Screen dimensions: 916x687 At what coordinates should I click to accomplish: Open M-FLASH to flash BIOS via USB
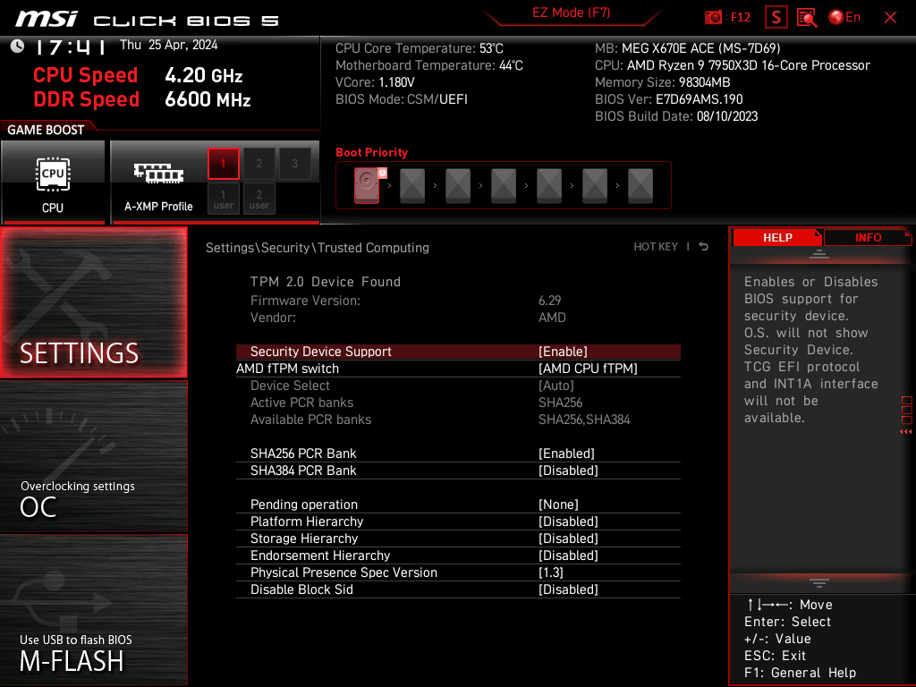(x=93, y=610)
